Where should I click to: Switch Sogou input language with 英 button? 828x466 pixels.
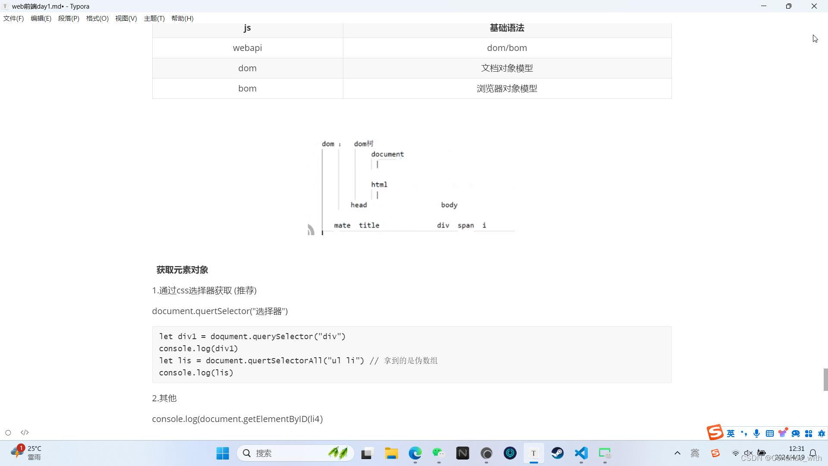tap(731, 434)
